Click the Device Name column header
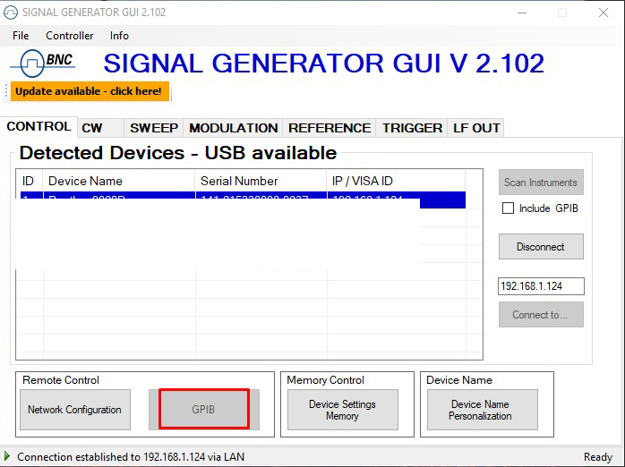The width and height of the screenshot is (625, 467). coord(119,181)
